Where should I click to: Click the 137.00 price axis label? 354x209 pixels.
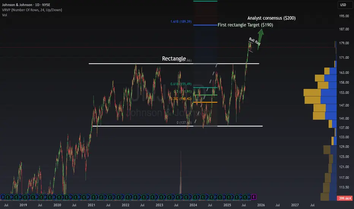(344, 128)
